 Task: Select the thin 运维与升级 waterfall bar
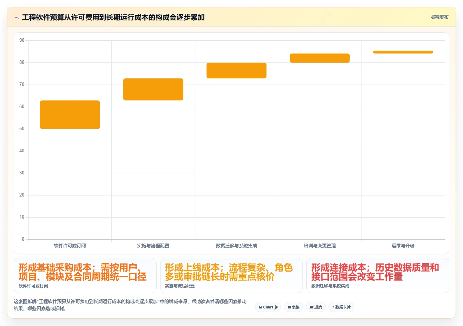[x=403, y=52]
